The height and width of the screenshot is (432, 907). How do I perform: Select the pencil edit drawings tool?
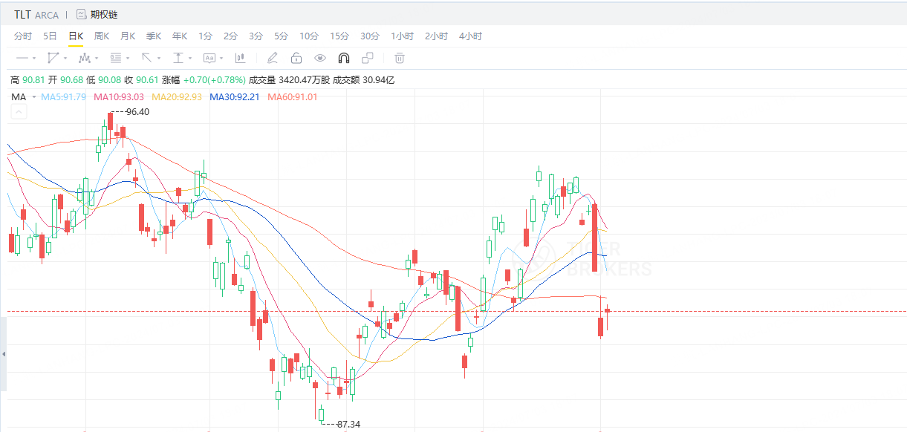[x=272, y=58]
